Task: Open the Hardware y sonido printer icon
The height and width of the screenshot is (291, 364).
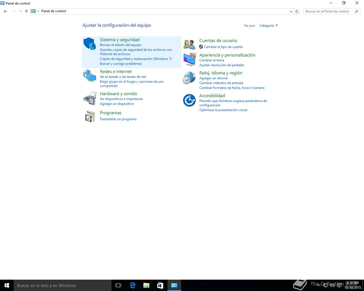Action: pyautogui.click(x=90, y=98)
